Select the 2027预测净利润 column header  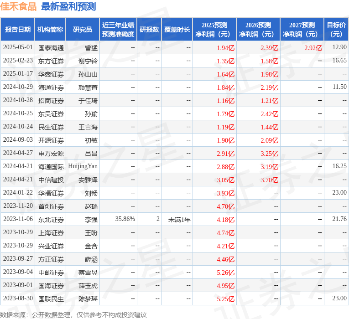(x=302, y=29)
